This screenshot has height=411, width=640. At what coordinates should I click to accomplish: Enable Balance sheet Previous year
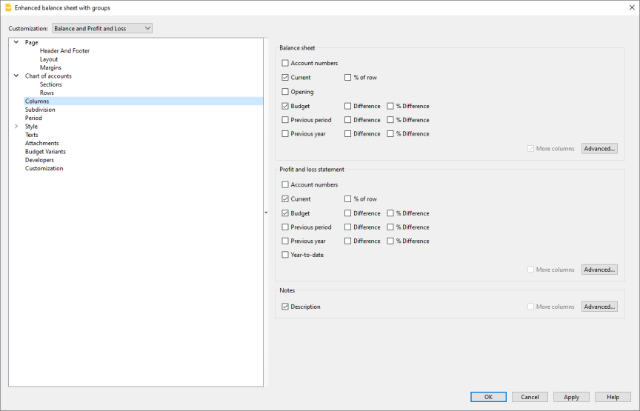coord(285,133)
